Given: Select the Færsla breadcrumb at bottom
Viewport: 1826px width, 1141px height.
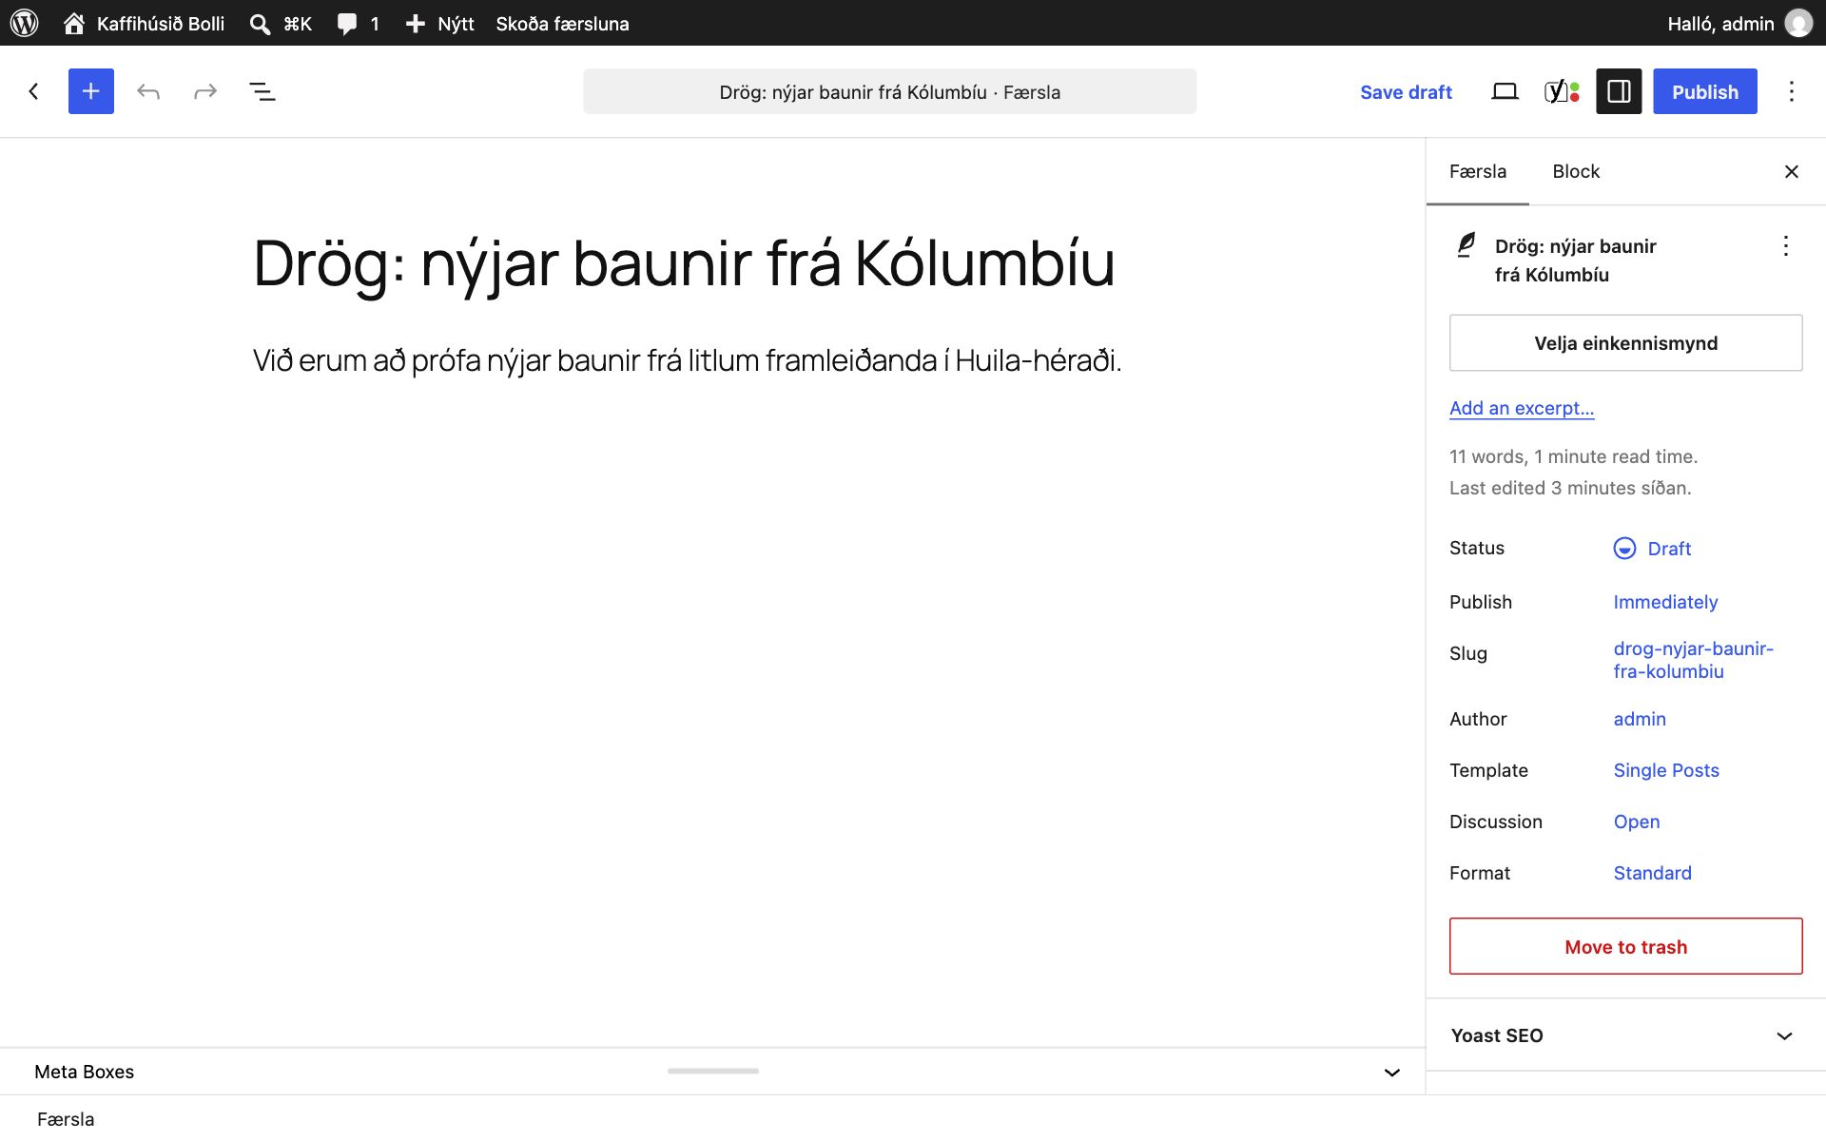Looking at the screenshot, I should tap(66, 1119).
